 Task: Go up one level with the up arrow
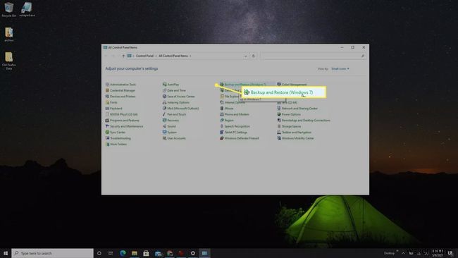click(123, 56)
